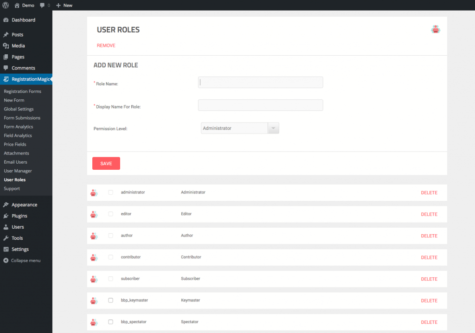Open the Permission Level dropdown

[x=234, y=128]
